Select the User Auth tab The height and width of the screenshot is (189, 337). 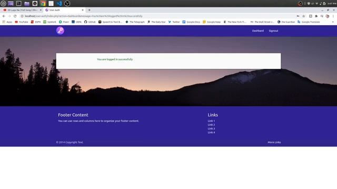click(x=64, y=10)
